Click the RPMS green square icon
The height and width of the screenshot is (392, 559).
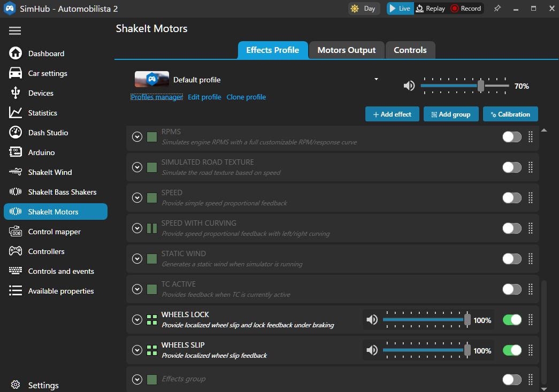click(152, 137)
